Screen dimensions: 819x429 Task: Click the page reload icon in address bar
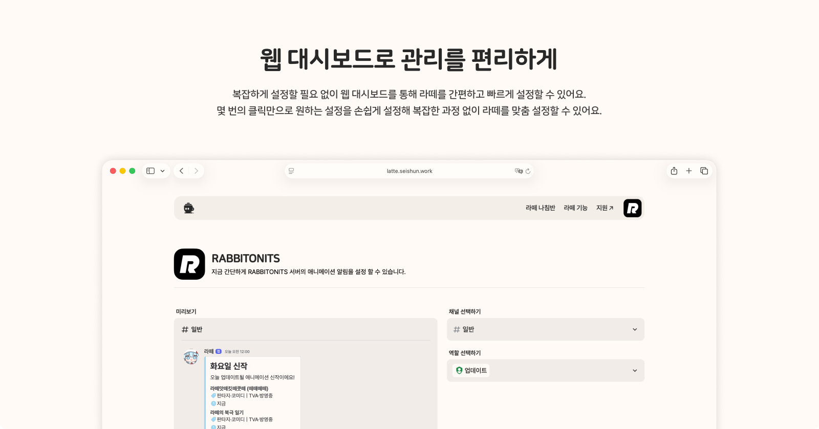[528, 171]
